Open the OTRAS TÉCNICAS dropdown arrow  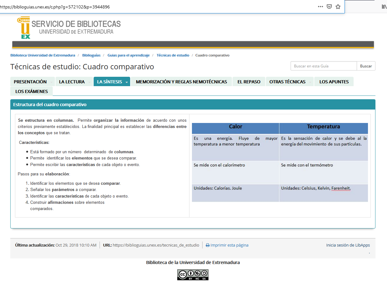coord(311,81)
